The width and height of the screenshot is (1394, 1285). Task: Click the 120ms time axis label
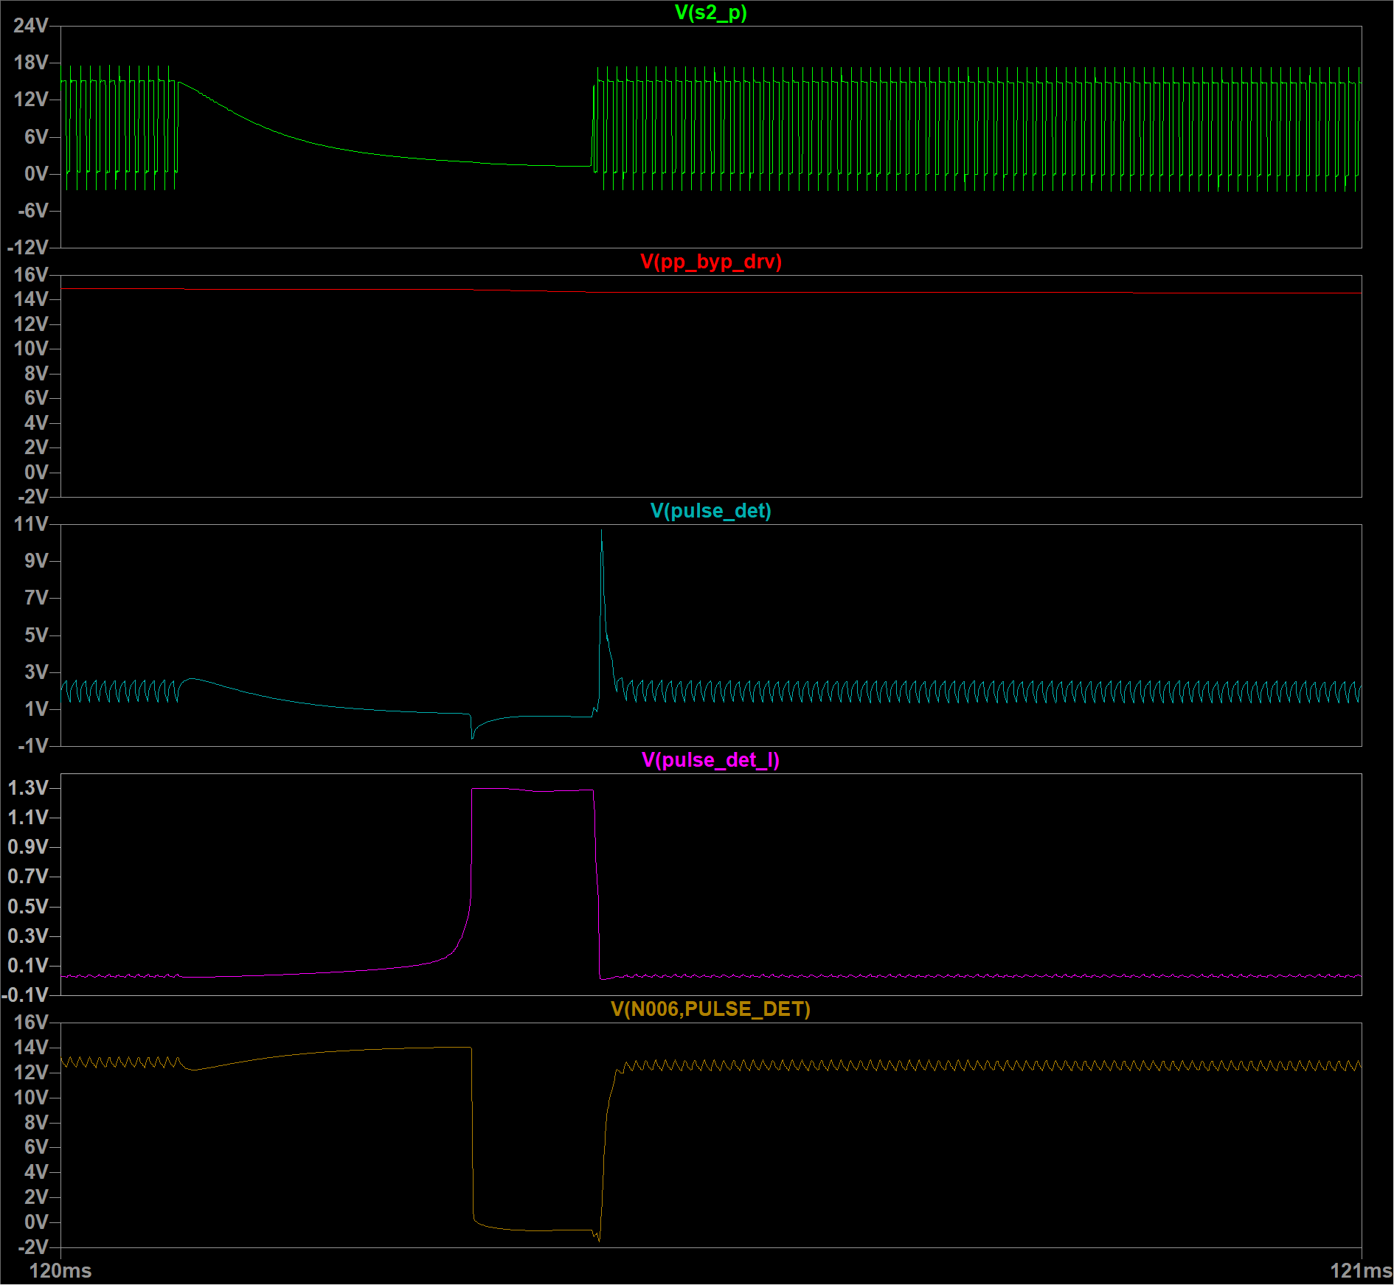coord(60,1271)
